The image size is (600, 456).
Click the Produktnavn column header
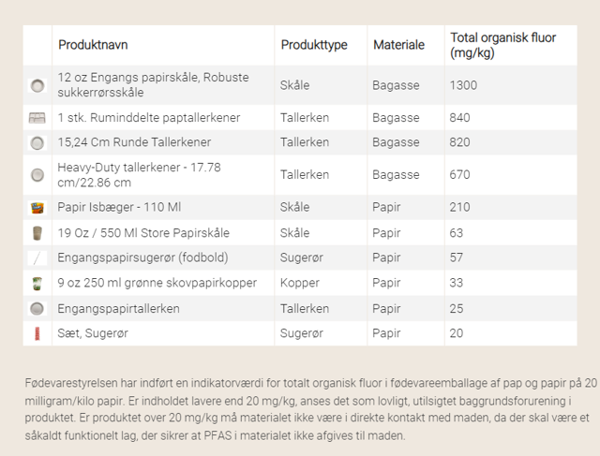coord(93,45)
